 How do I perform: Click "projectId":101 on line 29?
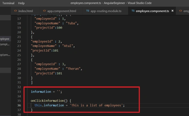(48, 73)
